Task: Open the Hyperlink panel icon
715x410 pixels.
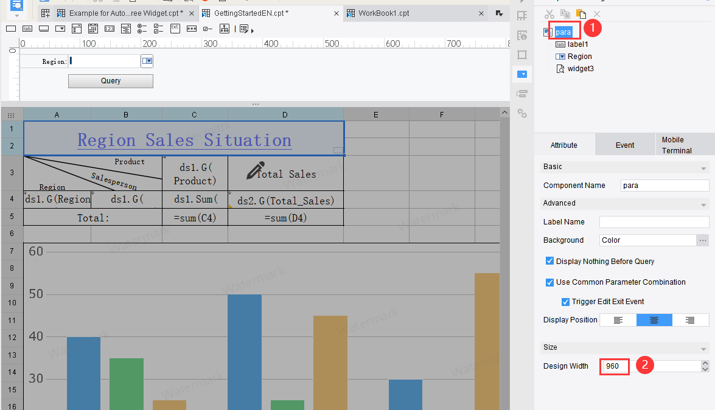Action: pyautogui.click(x=522, y=113)
